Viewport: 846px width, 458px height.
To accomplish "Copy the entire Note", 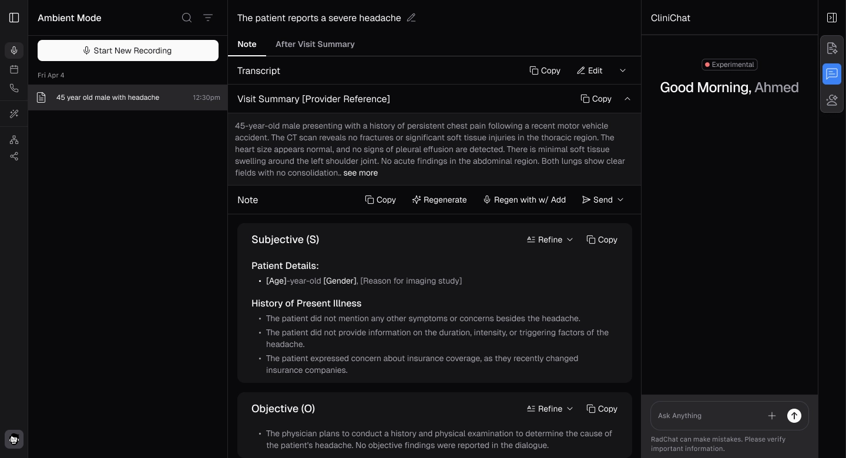I will (x=380, y=200).
